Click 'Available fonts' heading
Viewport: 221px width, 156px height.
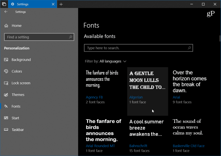pos(99,36)
